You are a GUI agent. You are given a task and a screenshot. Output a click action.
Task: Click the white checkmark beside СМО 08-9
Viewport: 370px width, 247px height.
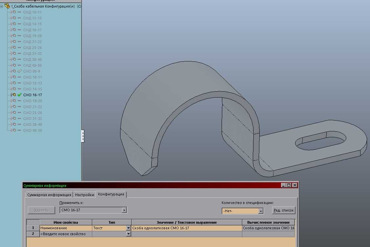[20, 71]
